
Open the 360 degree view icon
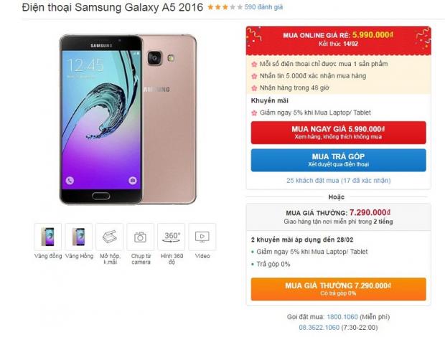(x=171, y=237)
